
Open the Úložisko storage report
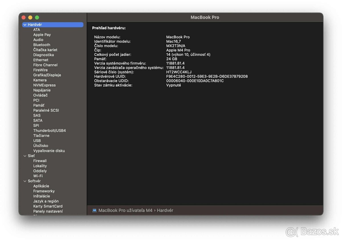40,146
